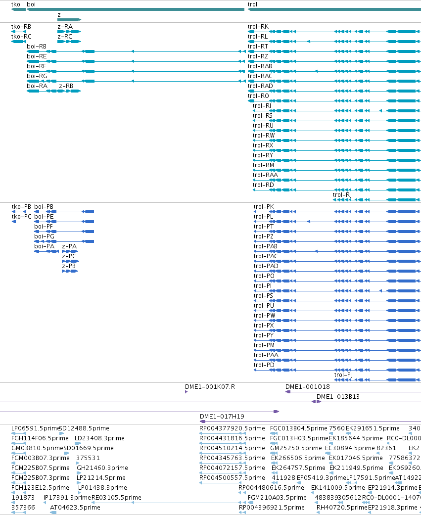Click protein trol-PY label

(x=264, y=335)
